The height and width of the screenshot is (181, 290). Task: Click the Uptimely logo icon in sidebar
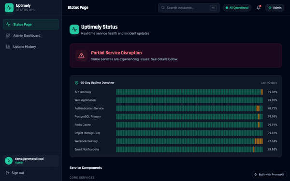9,8
